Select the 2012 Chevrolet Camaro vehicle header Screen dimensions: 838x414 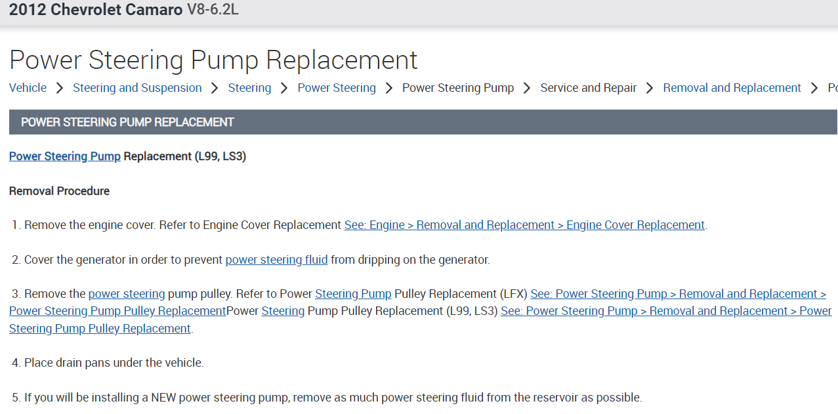pos(96,10)
